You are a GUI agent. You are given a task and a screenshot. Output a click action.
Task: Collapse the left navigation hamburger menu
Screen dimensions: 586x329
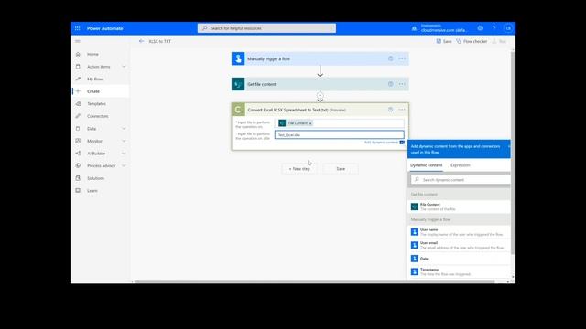pyautogui.click(x=78, y=41)
